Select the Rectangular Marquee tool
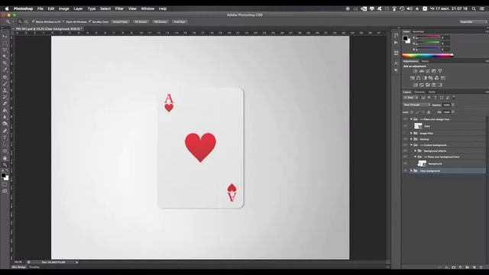The image size is (489, 275). 5,44
